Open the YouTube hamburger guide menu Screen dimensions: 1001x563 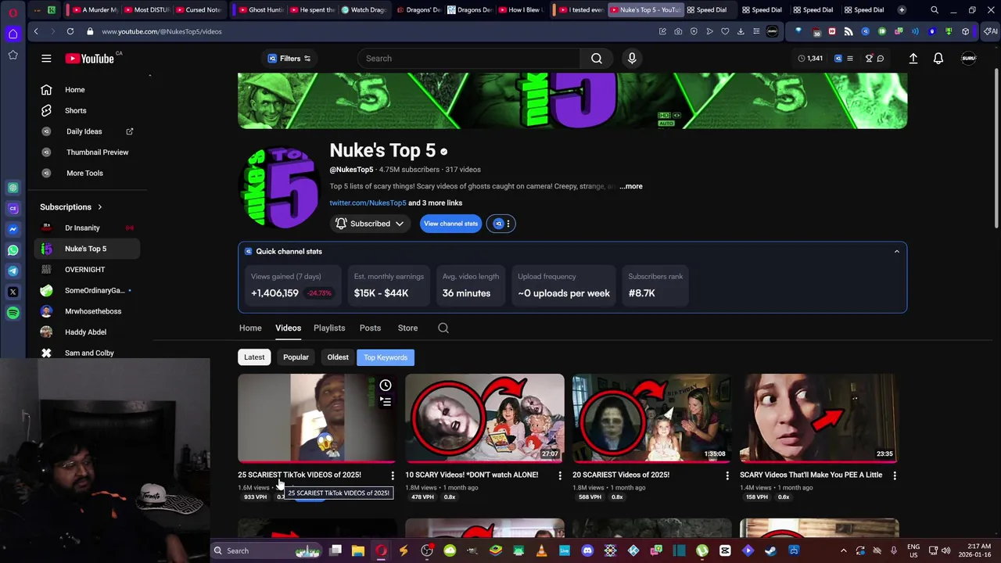(46, 59)
